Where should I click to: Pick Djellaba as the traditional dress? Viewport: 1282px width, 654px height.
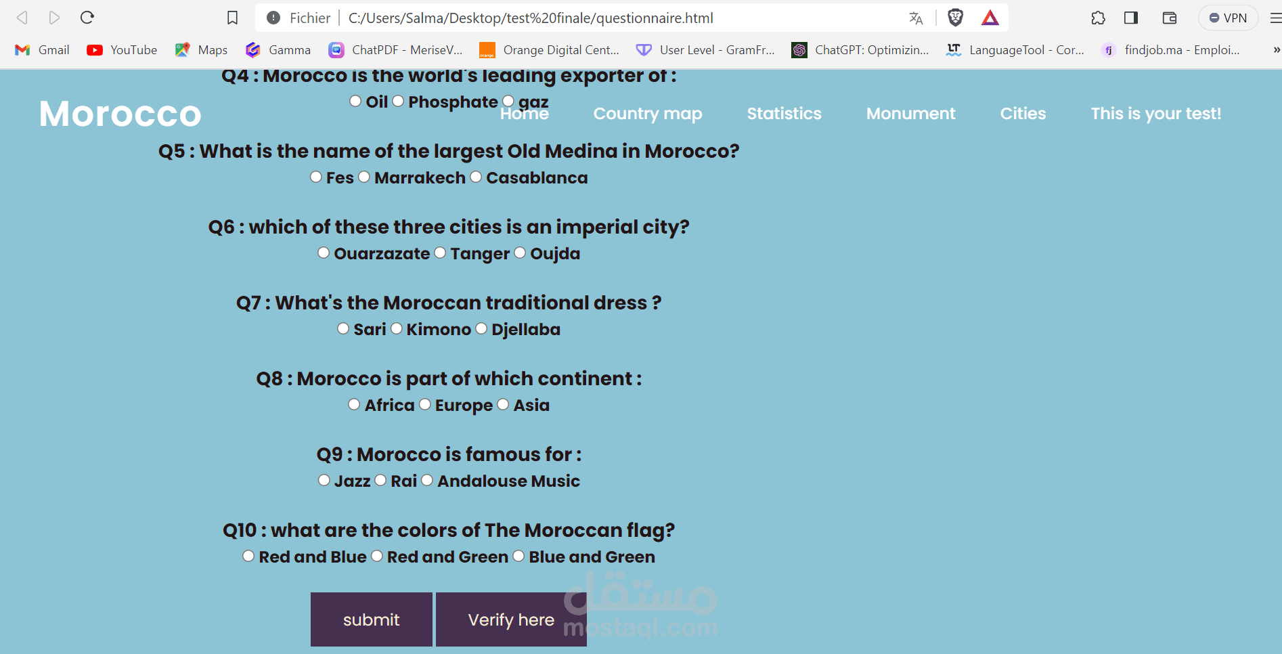coord(481,328)
